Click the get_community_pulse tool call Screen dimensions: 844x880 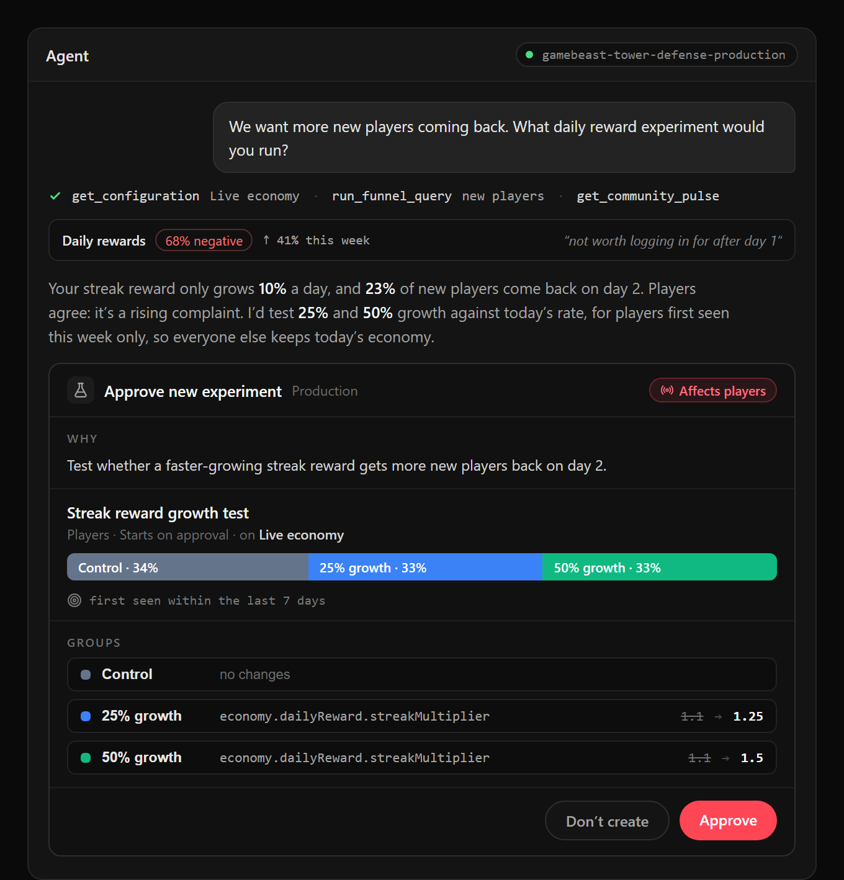click(648, 196)
